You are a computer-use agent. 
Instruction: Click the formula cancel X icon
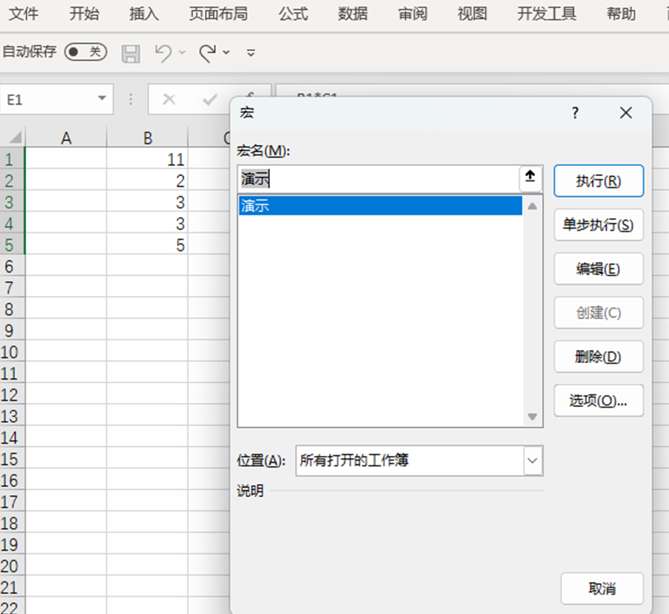169,100
